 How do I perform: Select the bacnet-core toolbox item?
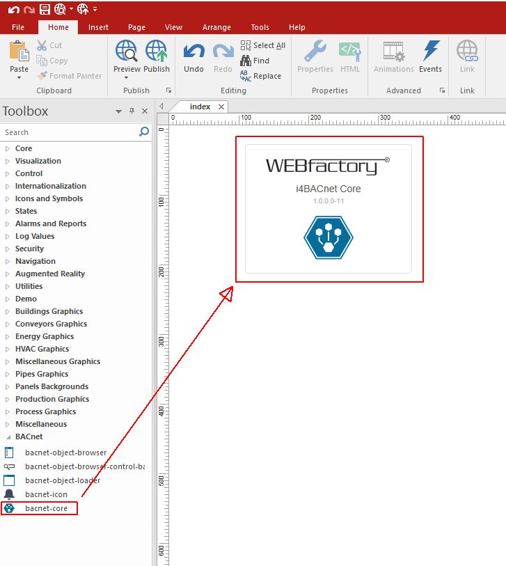click(x=46, y=508)
